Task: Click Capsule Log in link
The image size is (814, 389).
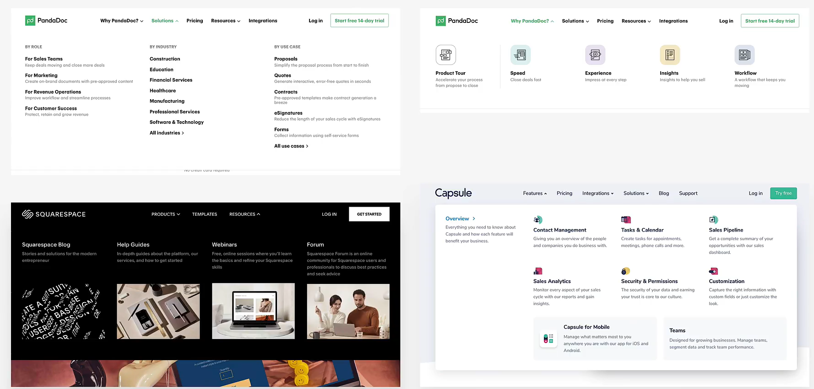Action: [x=755, y=193]
